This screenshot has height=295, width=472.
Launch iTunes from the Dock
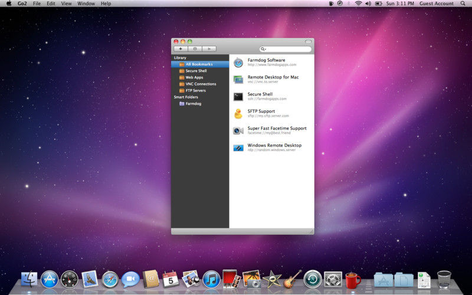click(211, 278)
